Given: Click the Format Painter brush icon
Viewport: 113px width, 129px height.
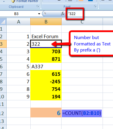Looking at the screenshot, I should (x=13, y=1).
